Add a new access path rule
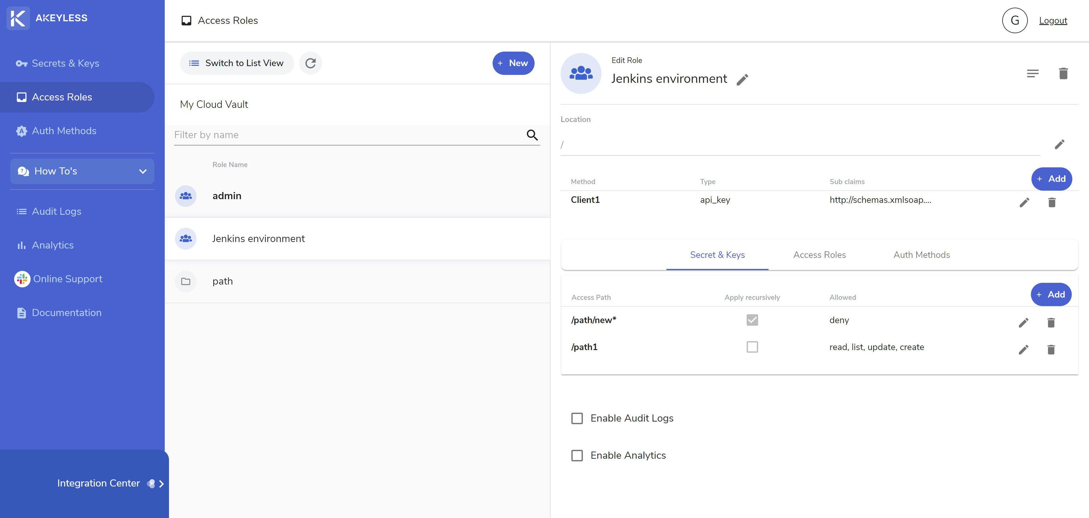The height and width of the screenshot is (518, 1089). [x=1051, y=295]
